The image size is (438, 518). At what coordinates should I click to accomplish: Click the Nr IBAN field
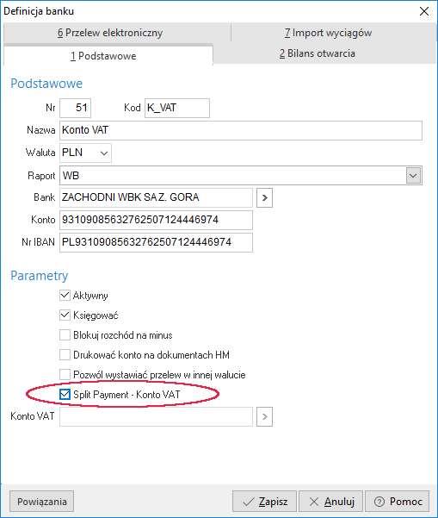156,242
